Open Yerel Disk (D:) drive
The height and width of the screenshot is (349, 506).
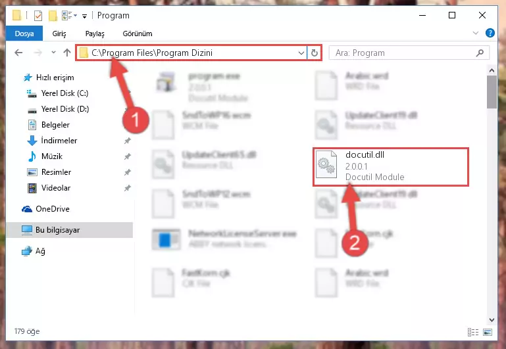65,109
